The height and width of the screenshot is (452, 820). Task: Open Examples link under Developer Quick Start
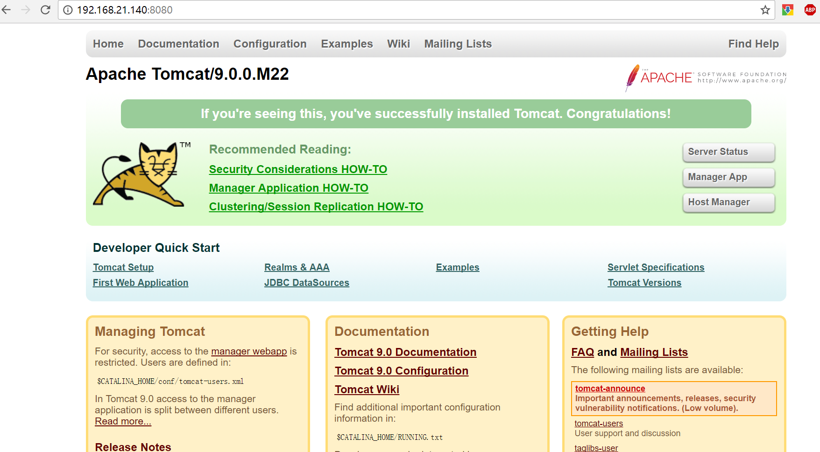click(458, 267)
